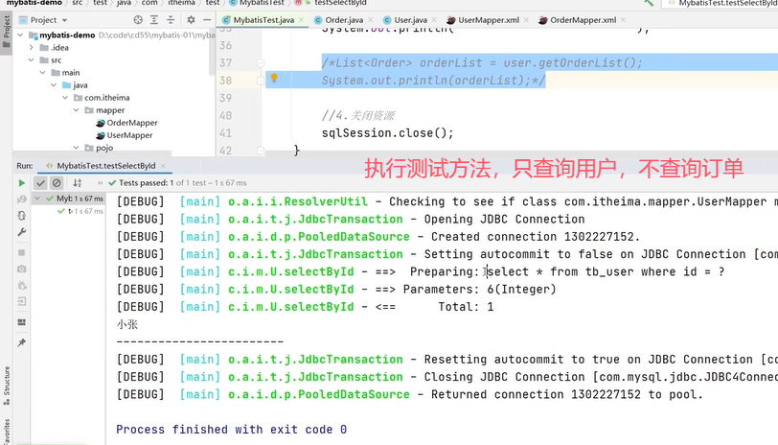Collapse the mapper package
Screen dimensions: 778x445
click(x=76, y=110)
